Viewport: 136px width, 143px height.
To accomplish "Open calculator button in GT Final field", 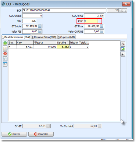I will [x=102, y=26].
